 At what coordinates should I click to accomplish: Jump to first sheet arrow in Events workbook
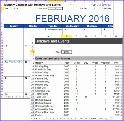coord(32,118)
